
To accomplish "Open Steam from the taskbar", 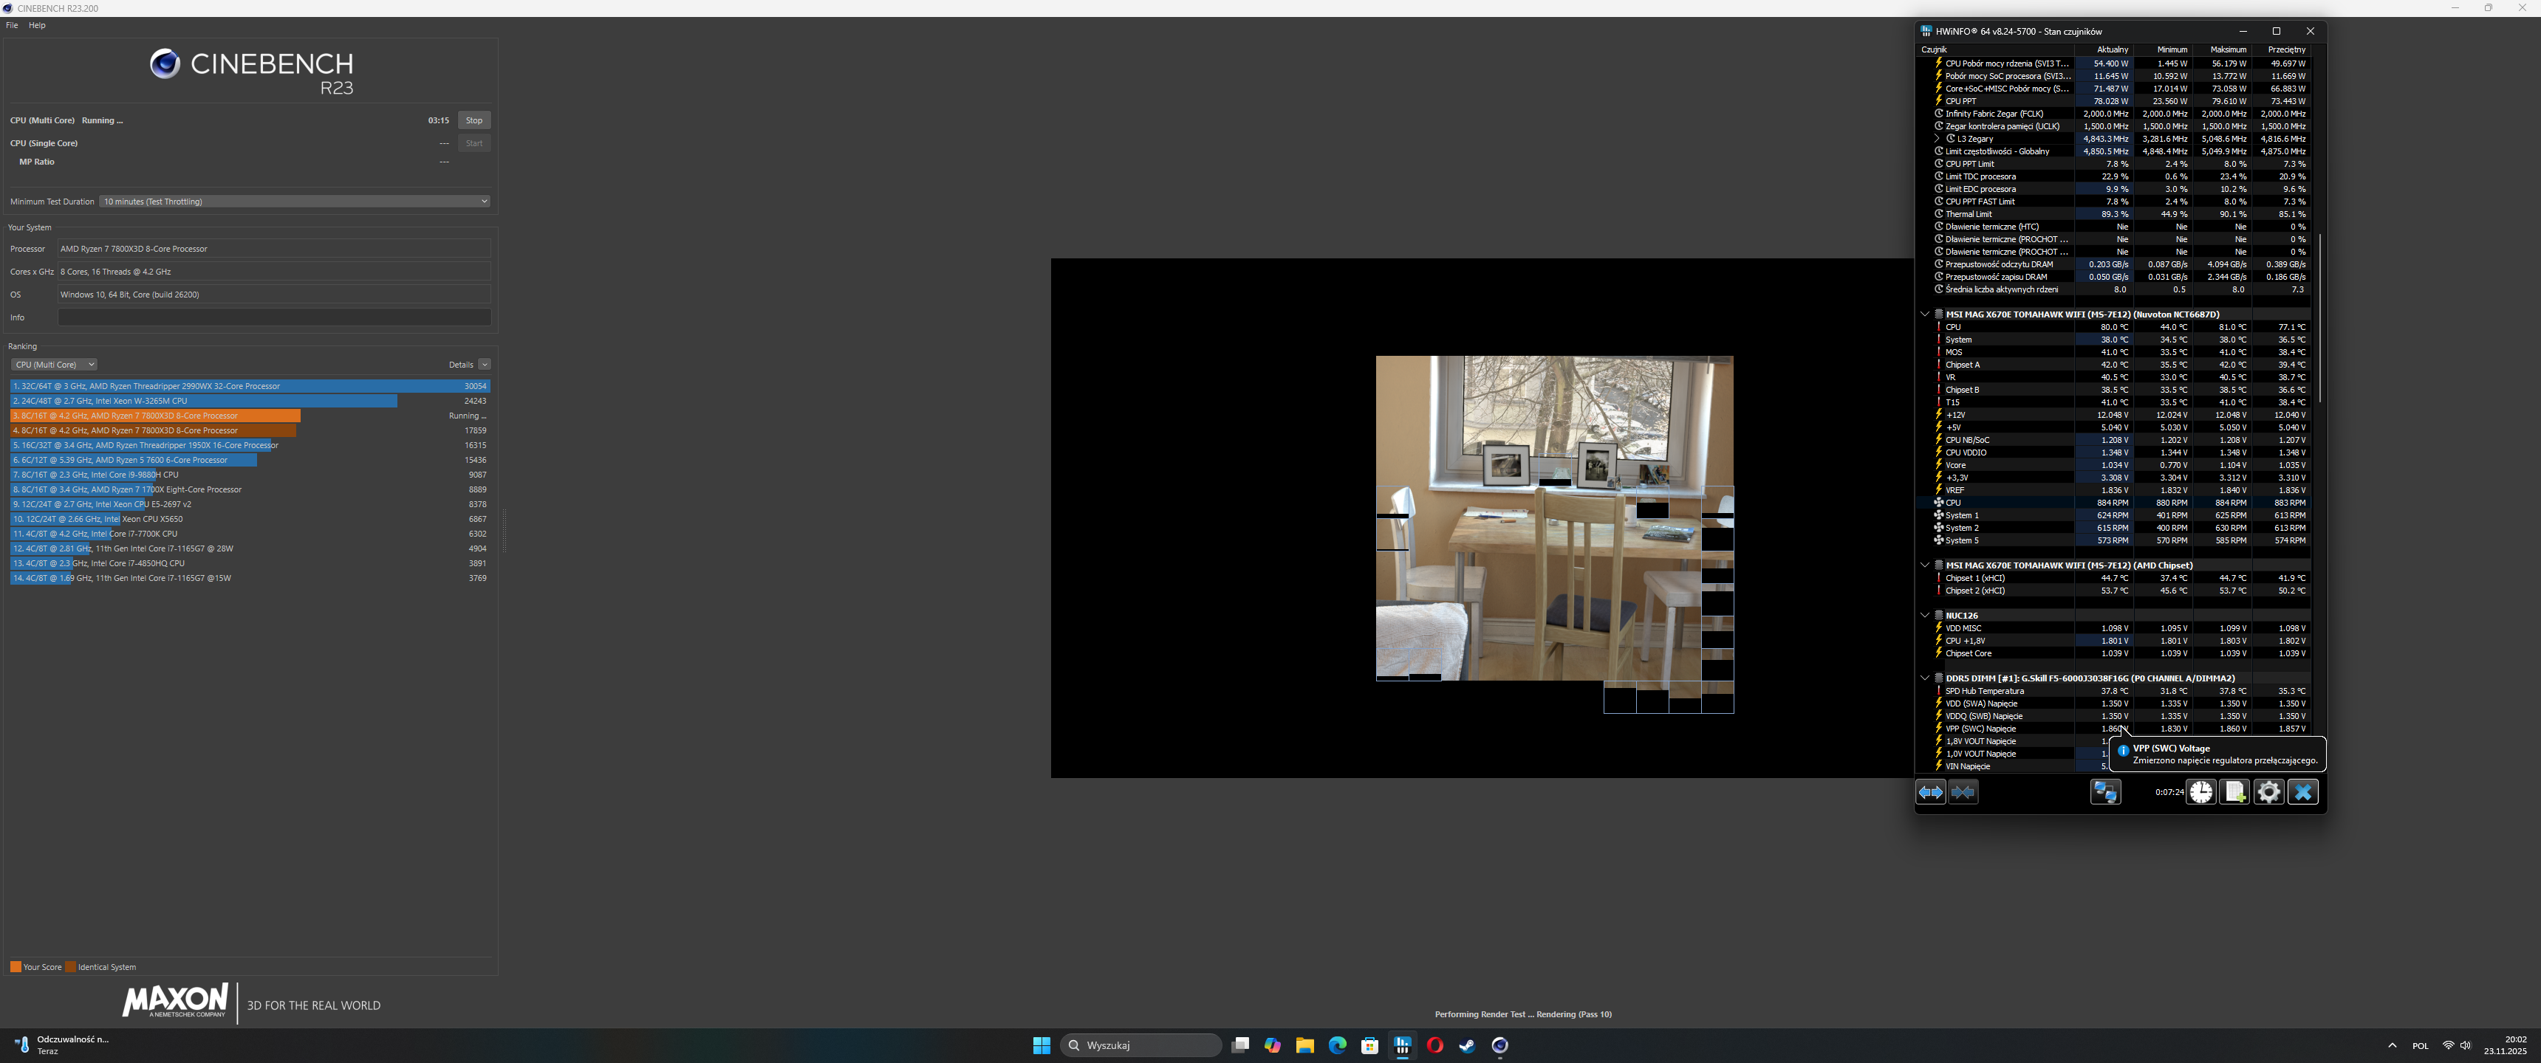I will 1467,1045.
